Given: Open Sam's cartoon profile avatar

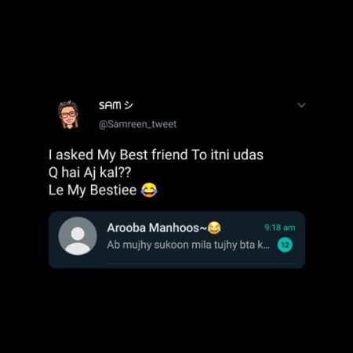Looking at the screenshot, I should (68, 115).
